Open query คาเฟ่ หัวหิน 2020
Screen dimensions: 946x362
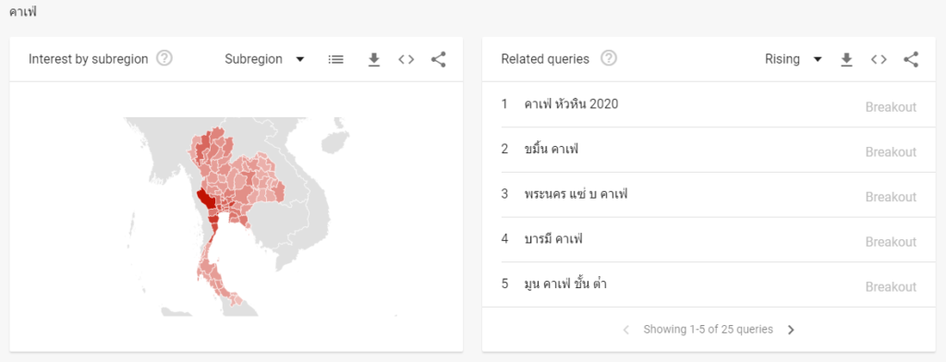coord(709,105)
